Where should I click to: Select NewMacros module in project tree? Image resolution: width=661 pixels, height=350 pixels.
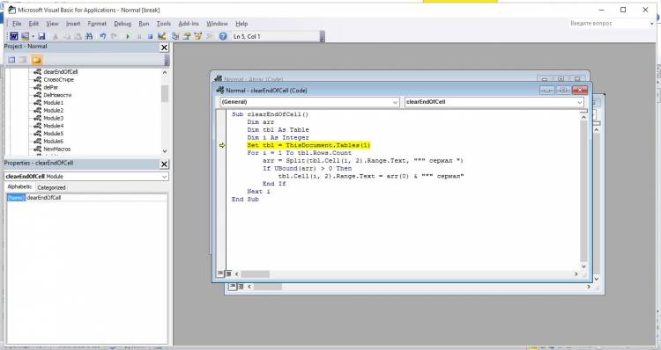click(57, 149)
